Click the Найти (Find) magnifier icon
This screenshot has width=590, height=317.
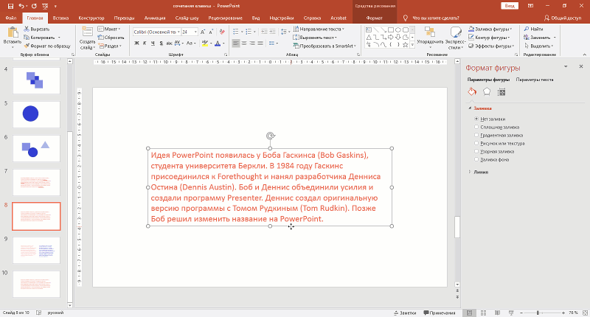525,28
